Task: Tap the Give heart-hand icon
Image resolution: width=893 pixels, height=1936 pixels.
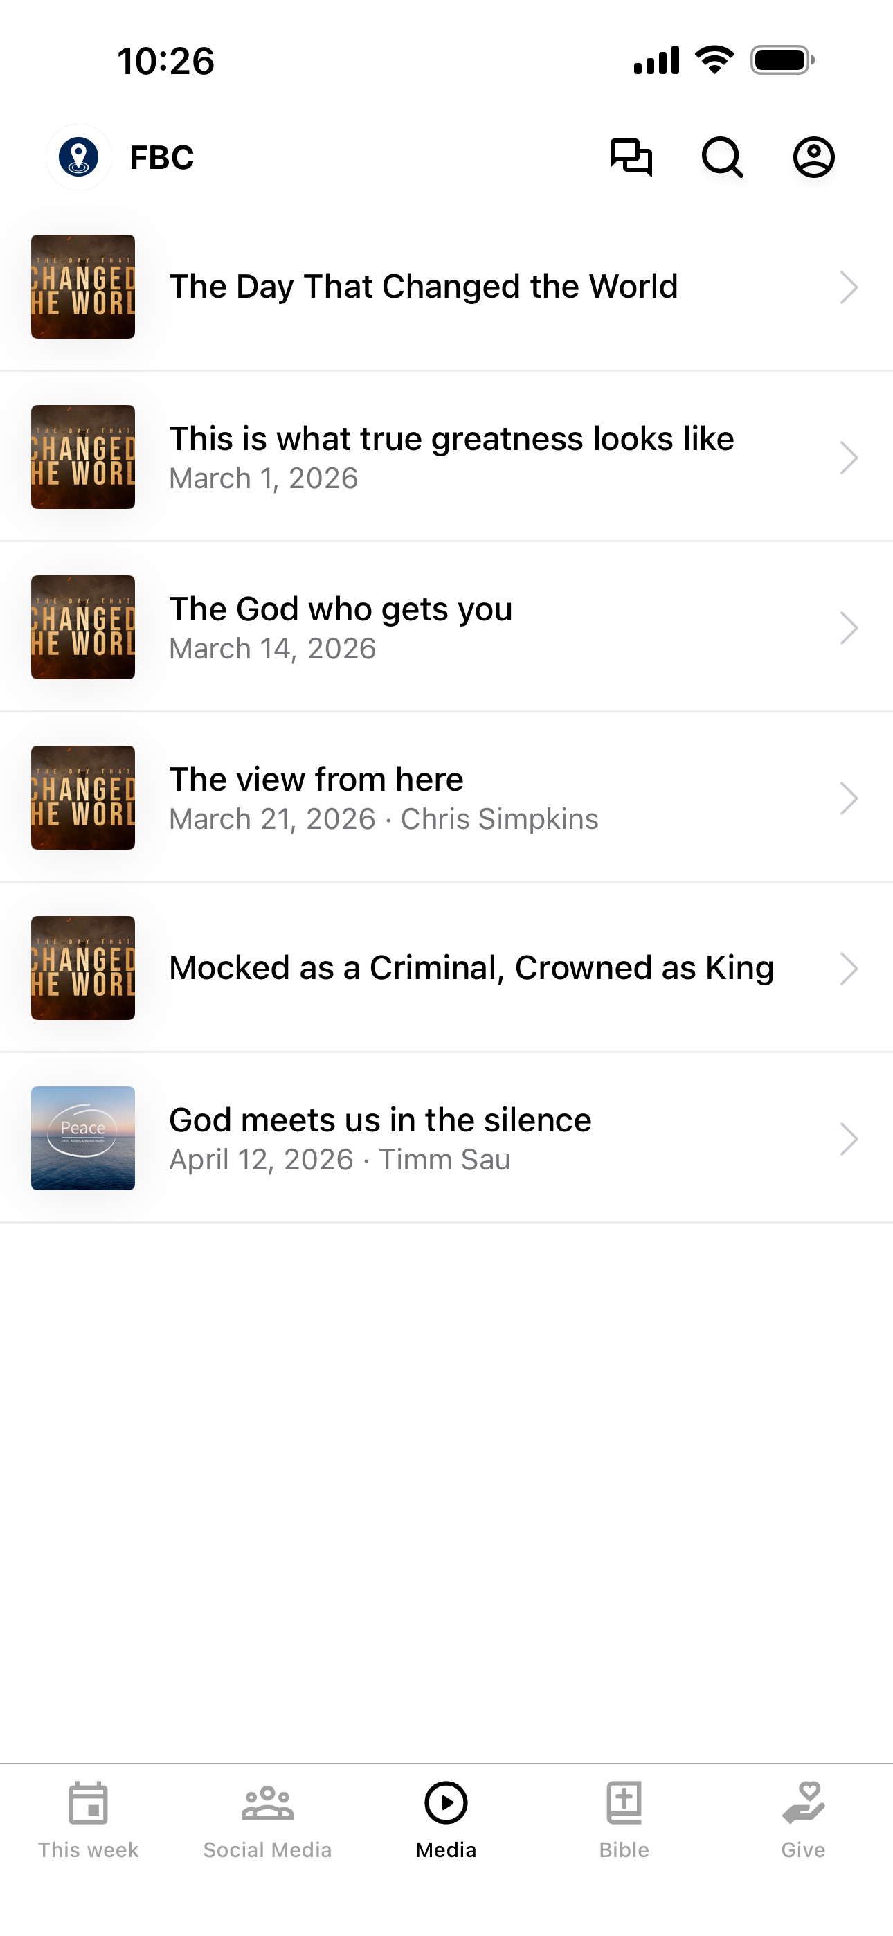Action: [803, 1802]
